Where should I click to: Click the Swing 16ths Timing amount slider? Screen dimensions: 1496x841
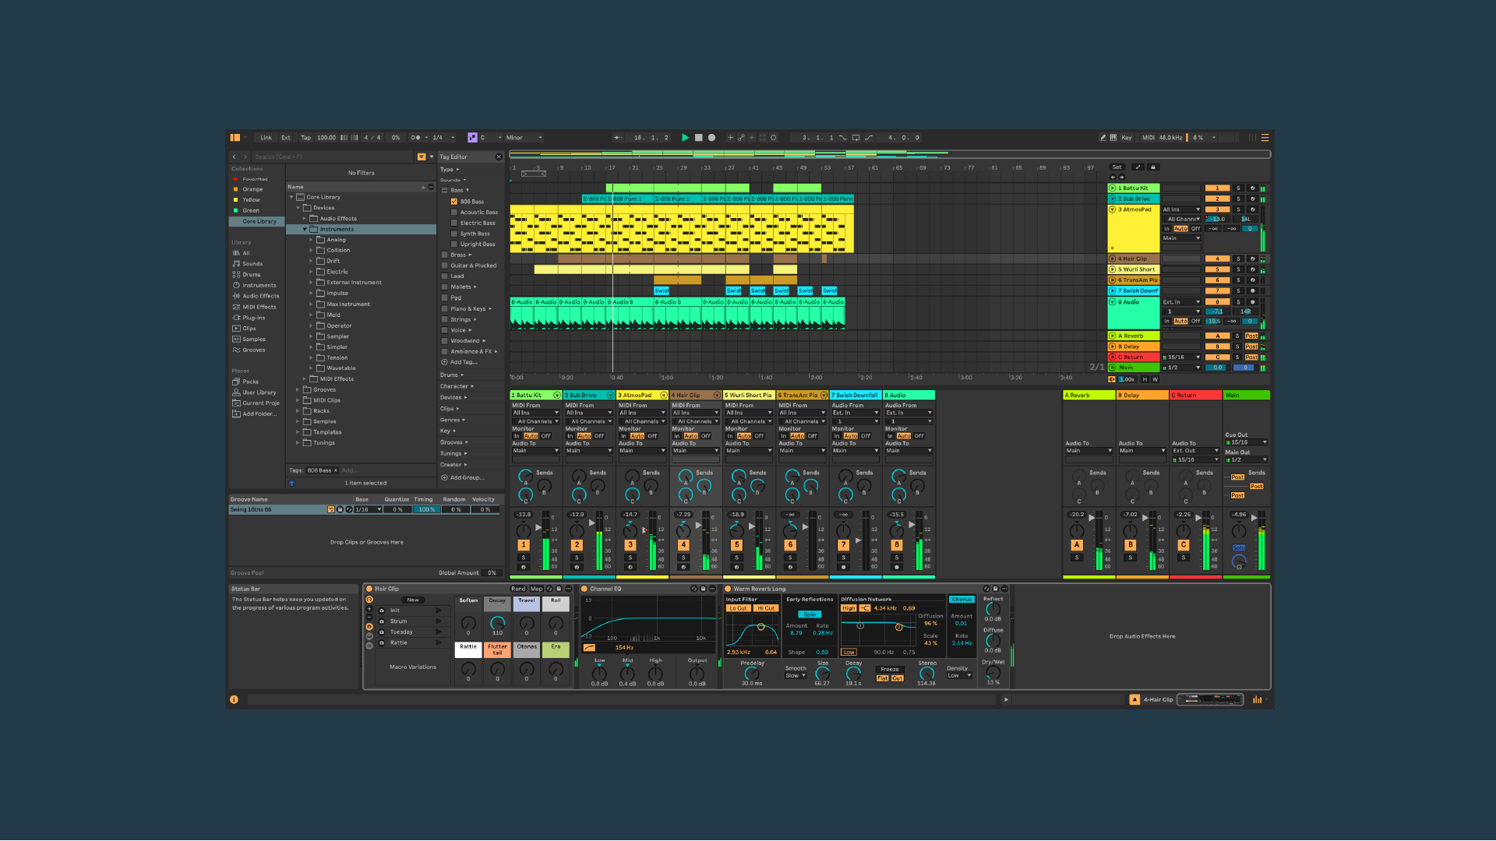[x=426, y=510]
